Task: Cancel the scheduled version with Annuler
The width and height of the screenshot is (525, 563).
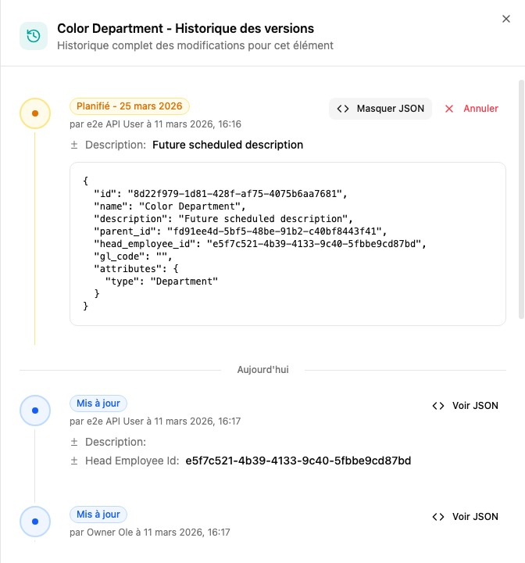Action: pos(471,109)
